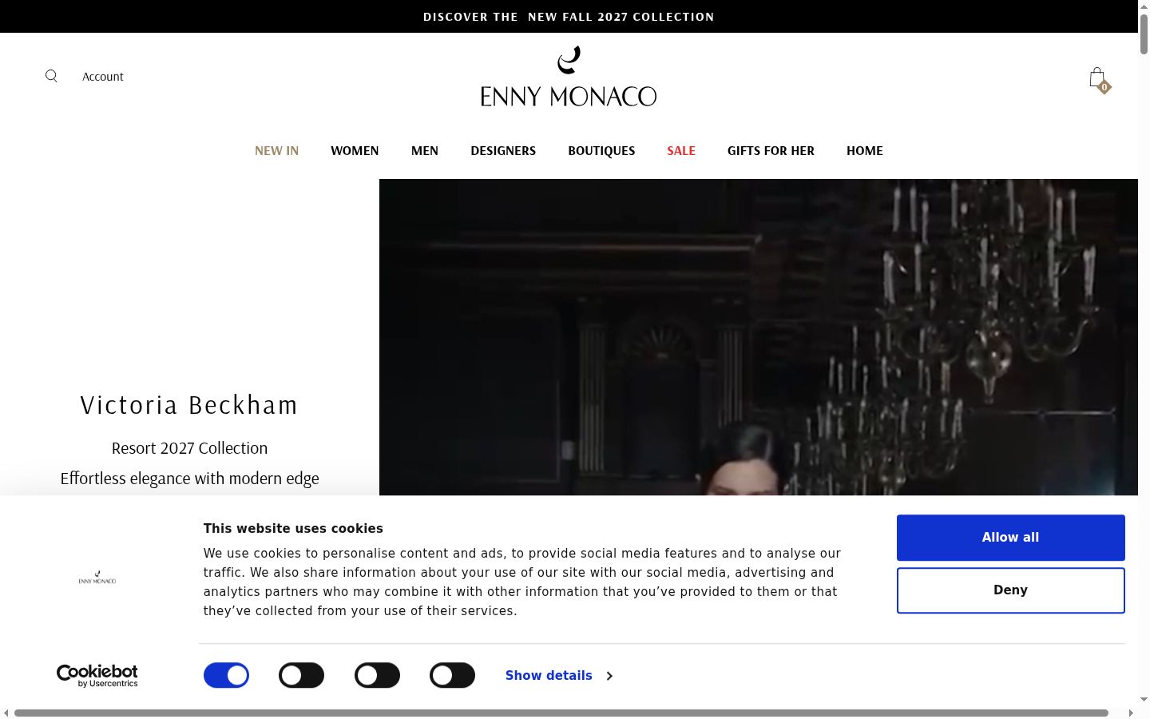Click the horizontal scrollbar right arrow
The height and width of the screenshot is (719, 1150).
pyautogui.click(x=1131, y=713)
